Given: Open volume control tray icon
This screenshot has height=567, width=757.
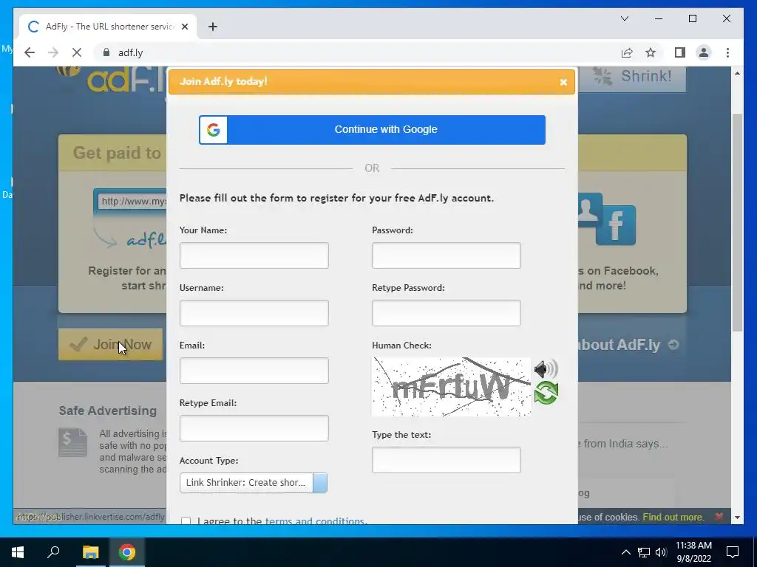Looking at the screenshot, I should point(661,552).
